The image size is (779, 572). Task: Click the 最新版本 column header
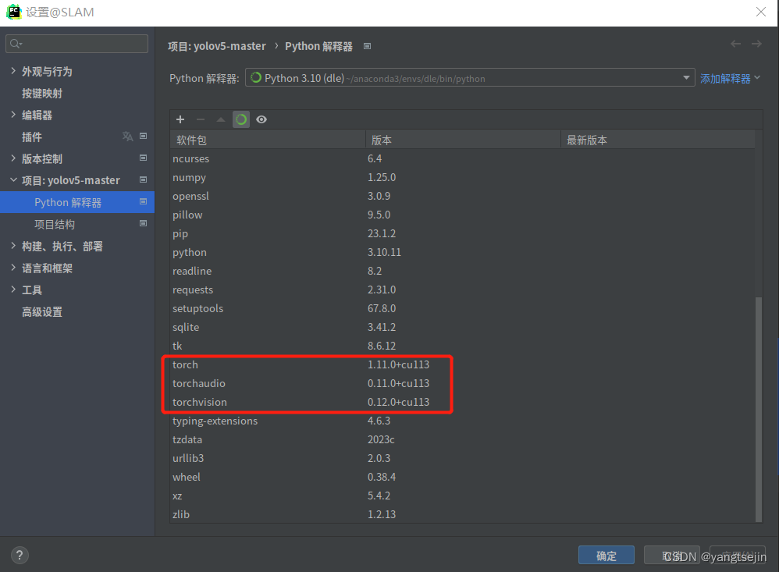(x=658, y=140)
